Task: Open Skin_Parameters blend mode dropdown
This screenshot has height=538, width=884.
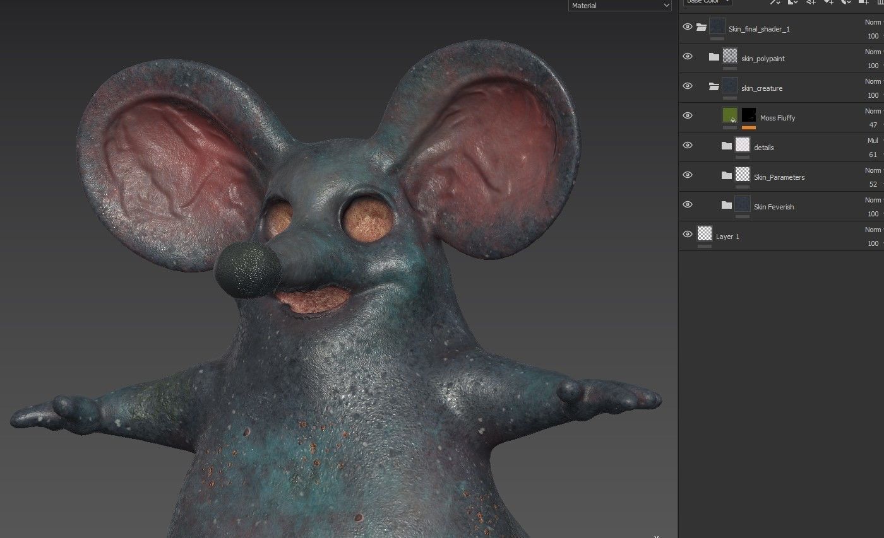Action: pyautogui.click(x=873, y=170)
